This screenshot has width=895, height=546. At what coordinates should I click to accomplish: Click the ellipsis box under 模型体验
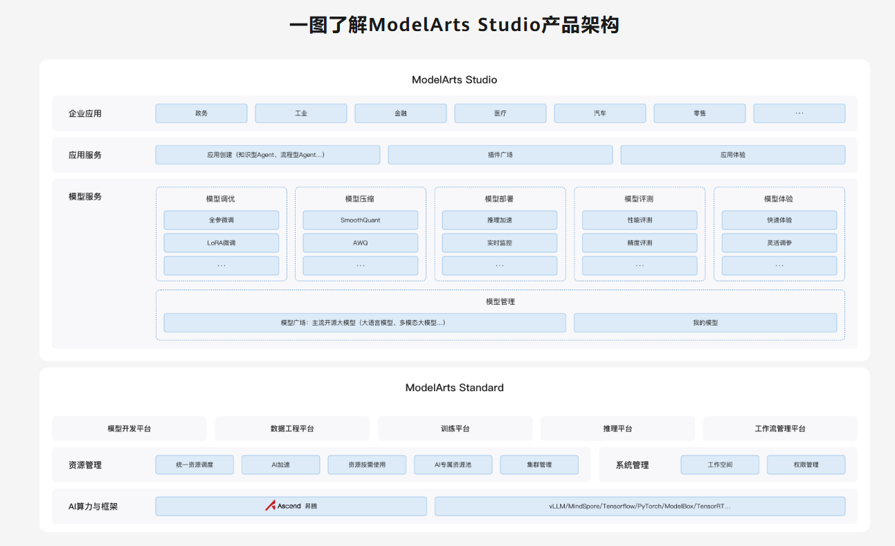(x=779, y=266)
